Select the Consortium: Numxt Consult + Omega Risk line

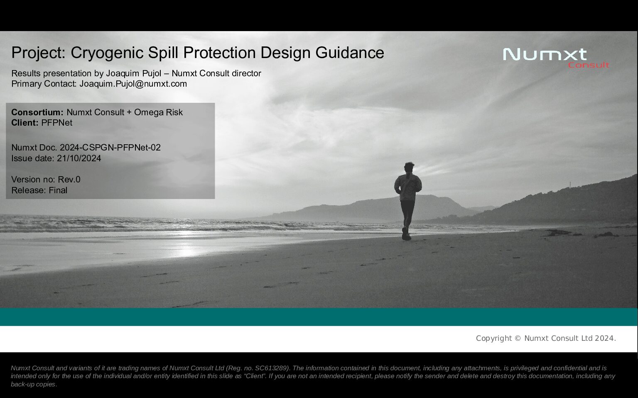click(x=97, y=112)
